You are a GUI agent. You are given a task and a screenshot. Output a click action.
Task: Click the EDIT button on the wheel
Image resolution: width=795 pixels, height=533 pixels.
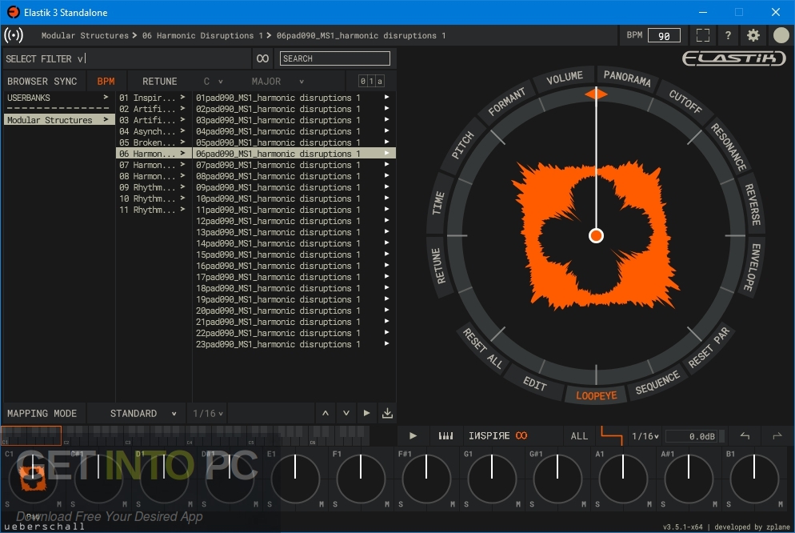click(x=535, y=383)
